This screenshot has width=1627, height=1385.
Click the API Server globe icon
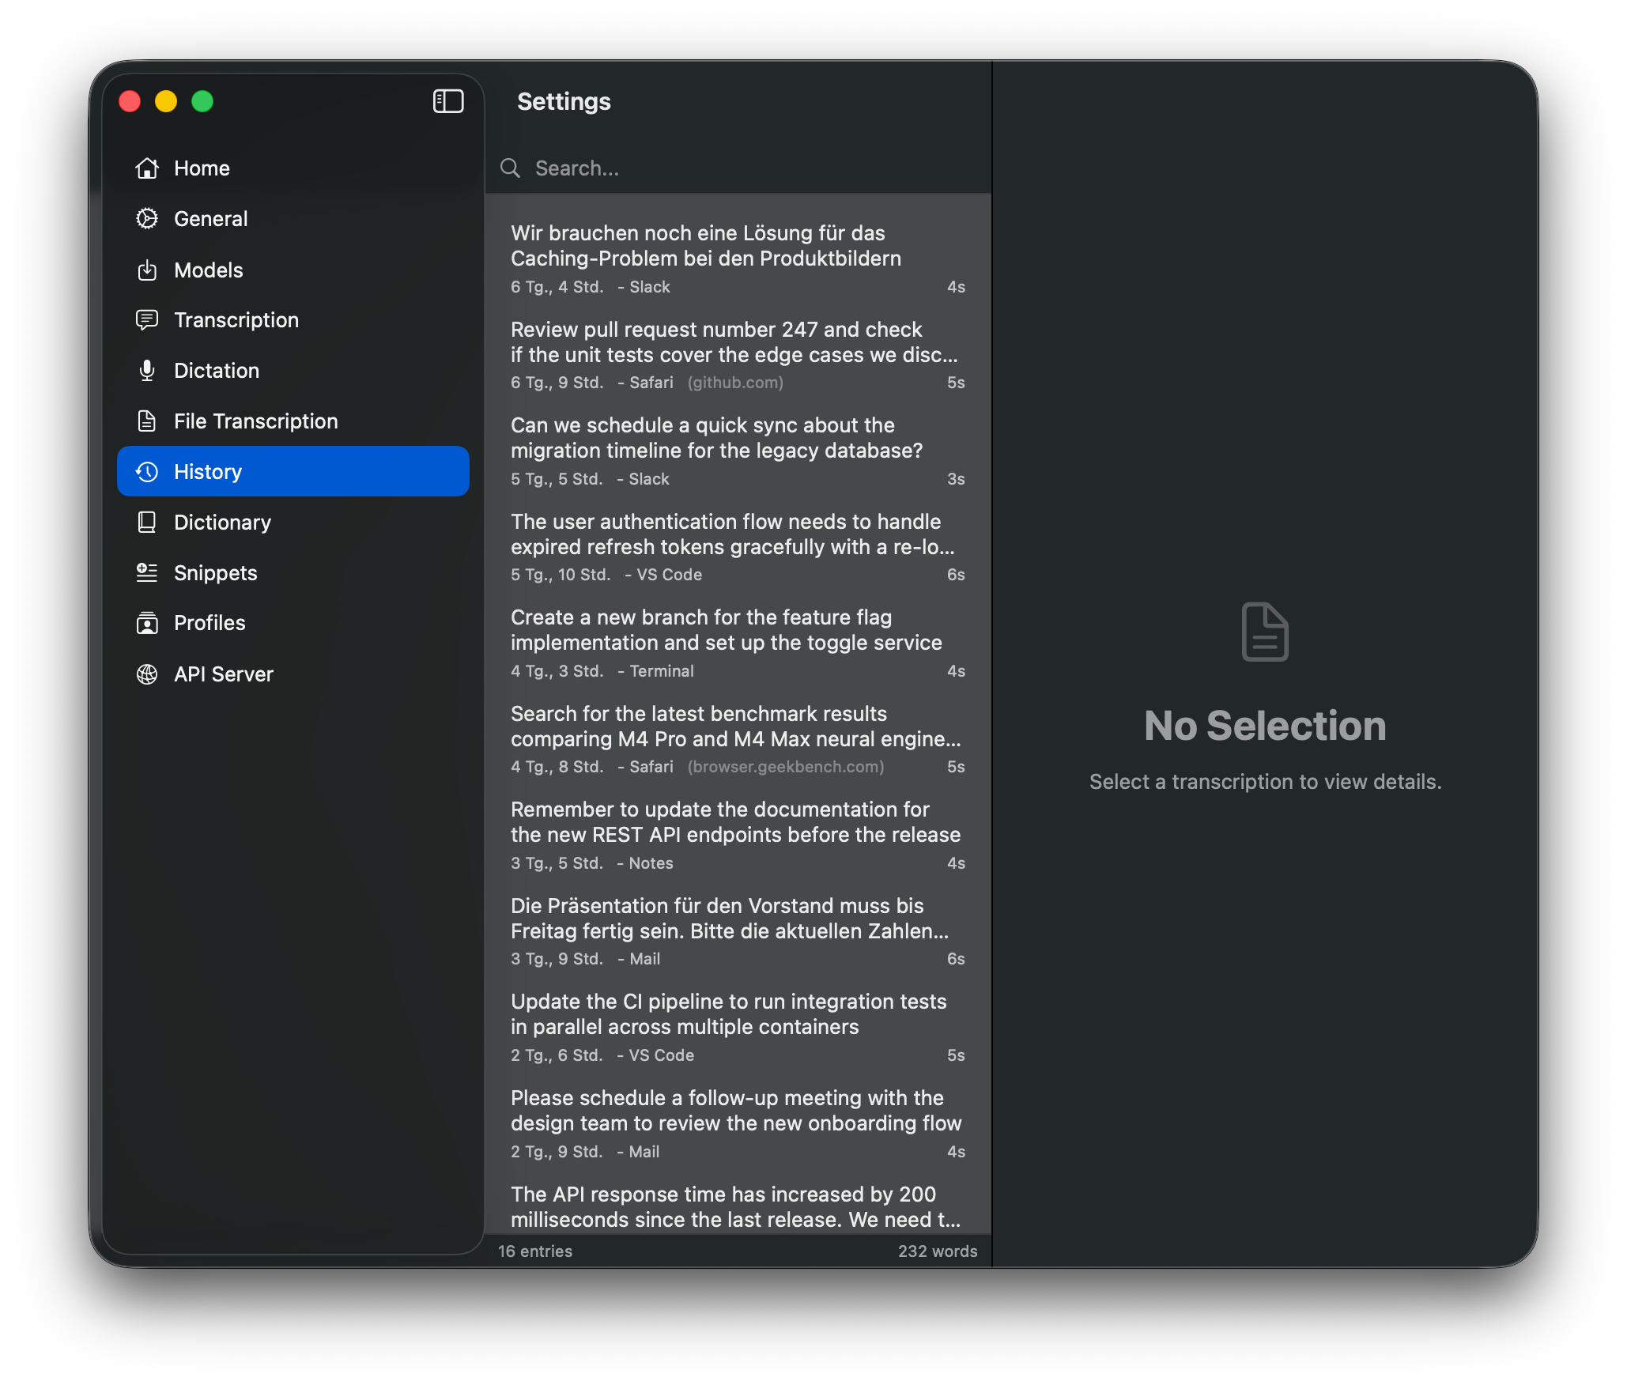point(148,674)
